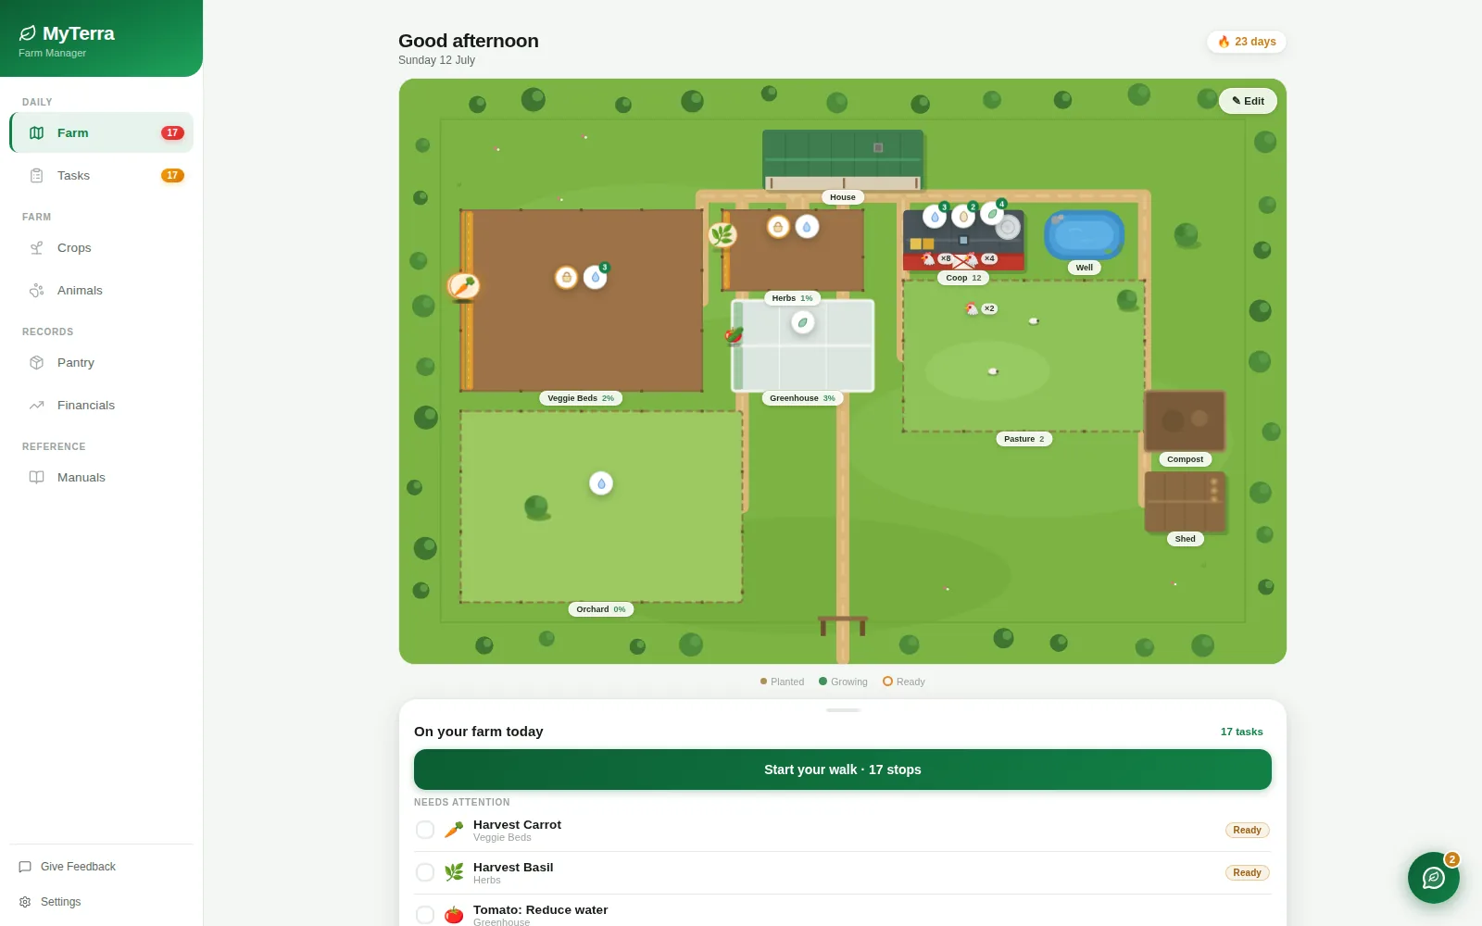Click the water drop icon on Veggie Beds
This screenshot has height=926, width=1482.
tap(596, 277)
